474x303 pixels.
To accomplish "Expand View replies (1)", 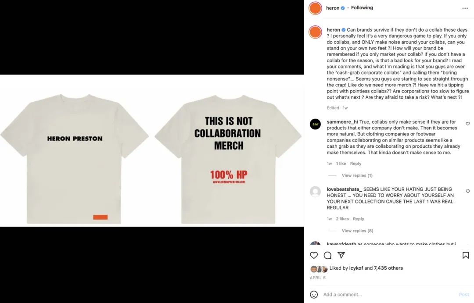I will pos(357,175).
